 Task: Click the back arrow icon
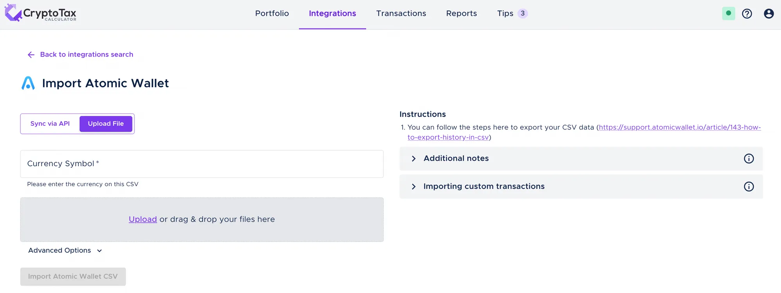[x=31, y=55]
